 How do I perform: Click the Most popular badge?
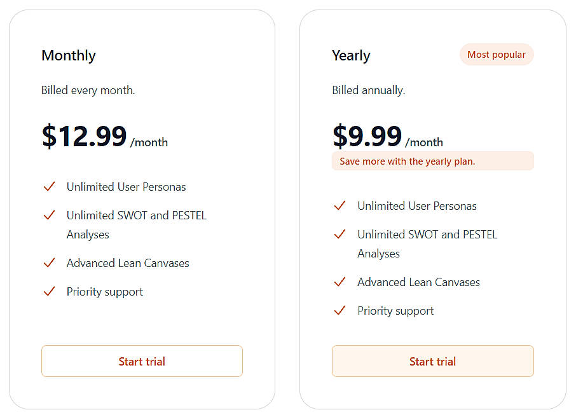point(496,55)
